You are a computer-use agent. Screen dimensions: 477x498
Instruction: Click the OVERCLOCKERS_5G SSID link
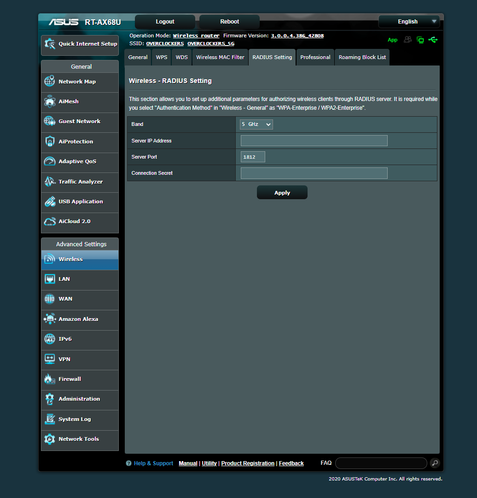point(211,43)
